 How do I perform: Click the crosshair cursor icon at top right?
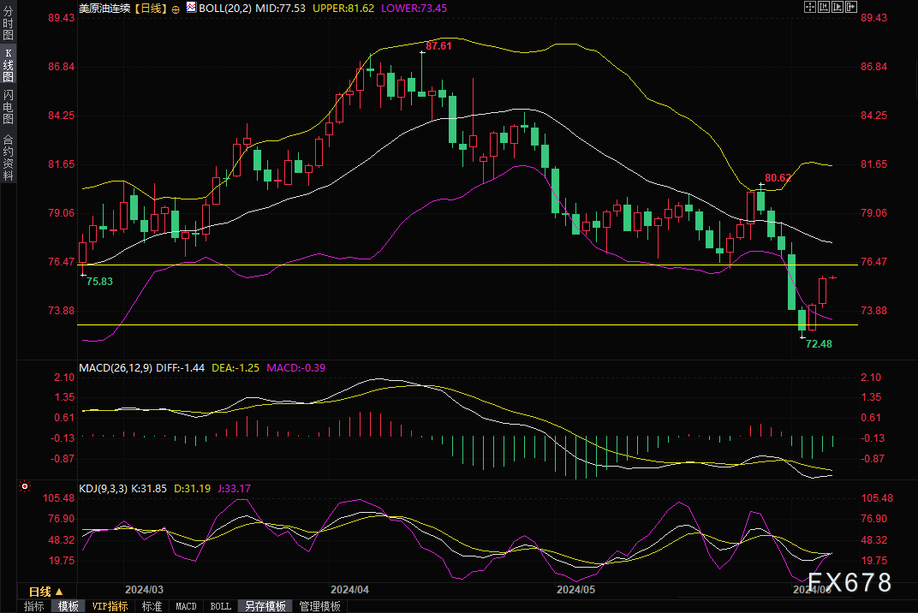pos(809,7)
